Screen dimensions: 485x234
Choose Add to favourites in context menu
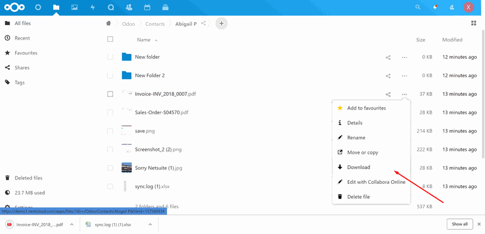click(x=371, y=108)
